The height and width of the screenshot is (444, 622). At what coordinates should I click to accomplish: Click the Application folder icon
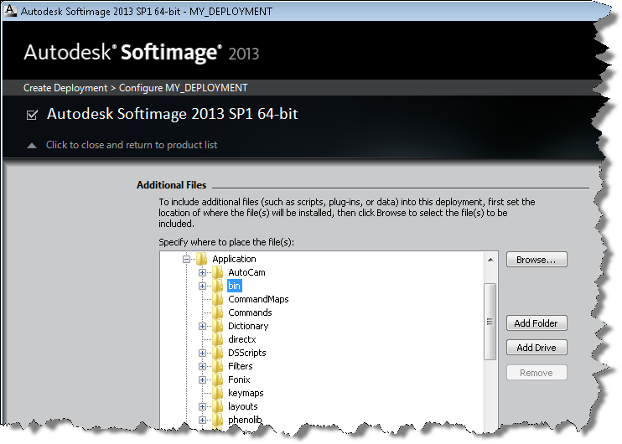pyautogui.click(x=202, y=260)
